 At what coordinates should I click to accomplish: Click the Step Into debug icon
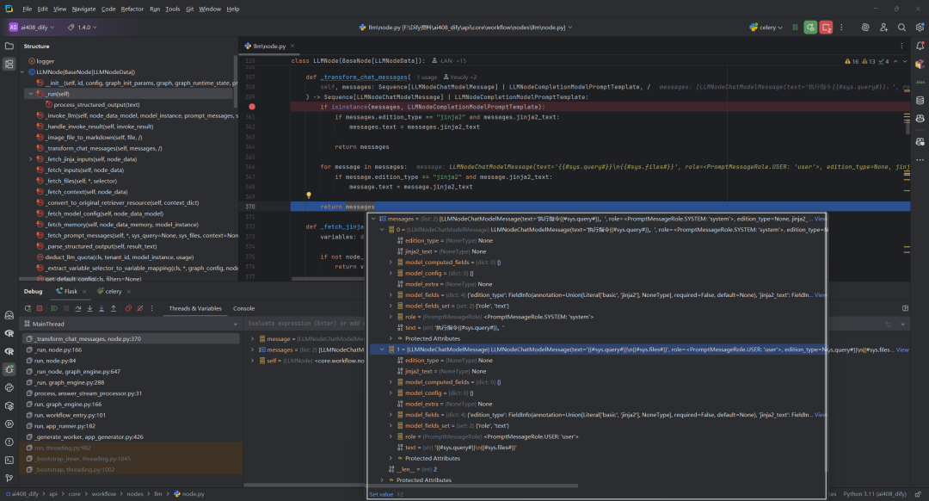click(x=89, y=308)
